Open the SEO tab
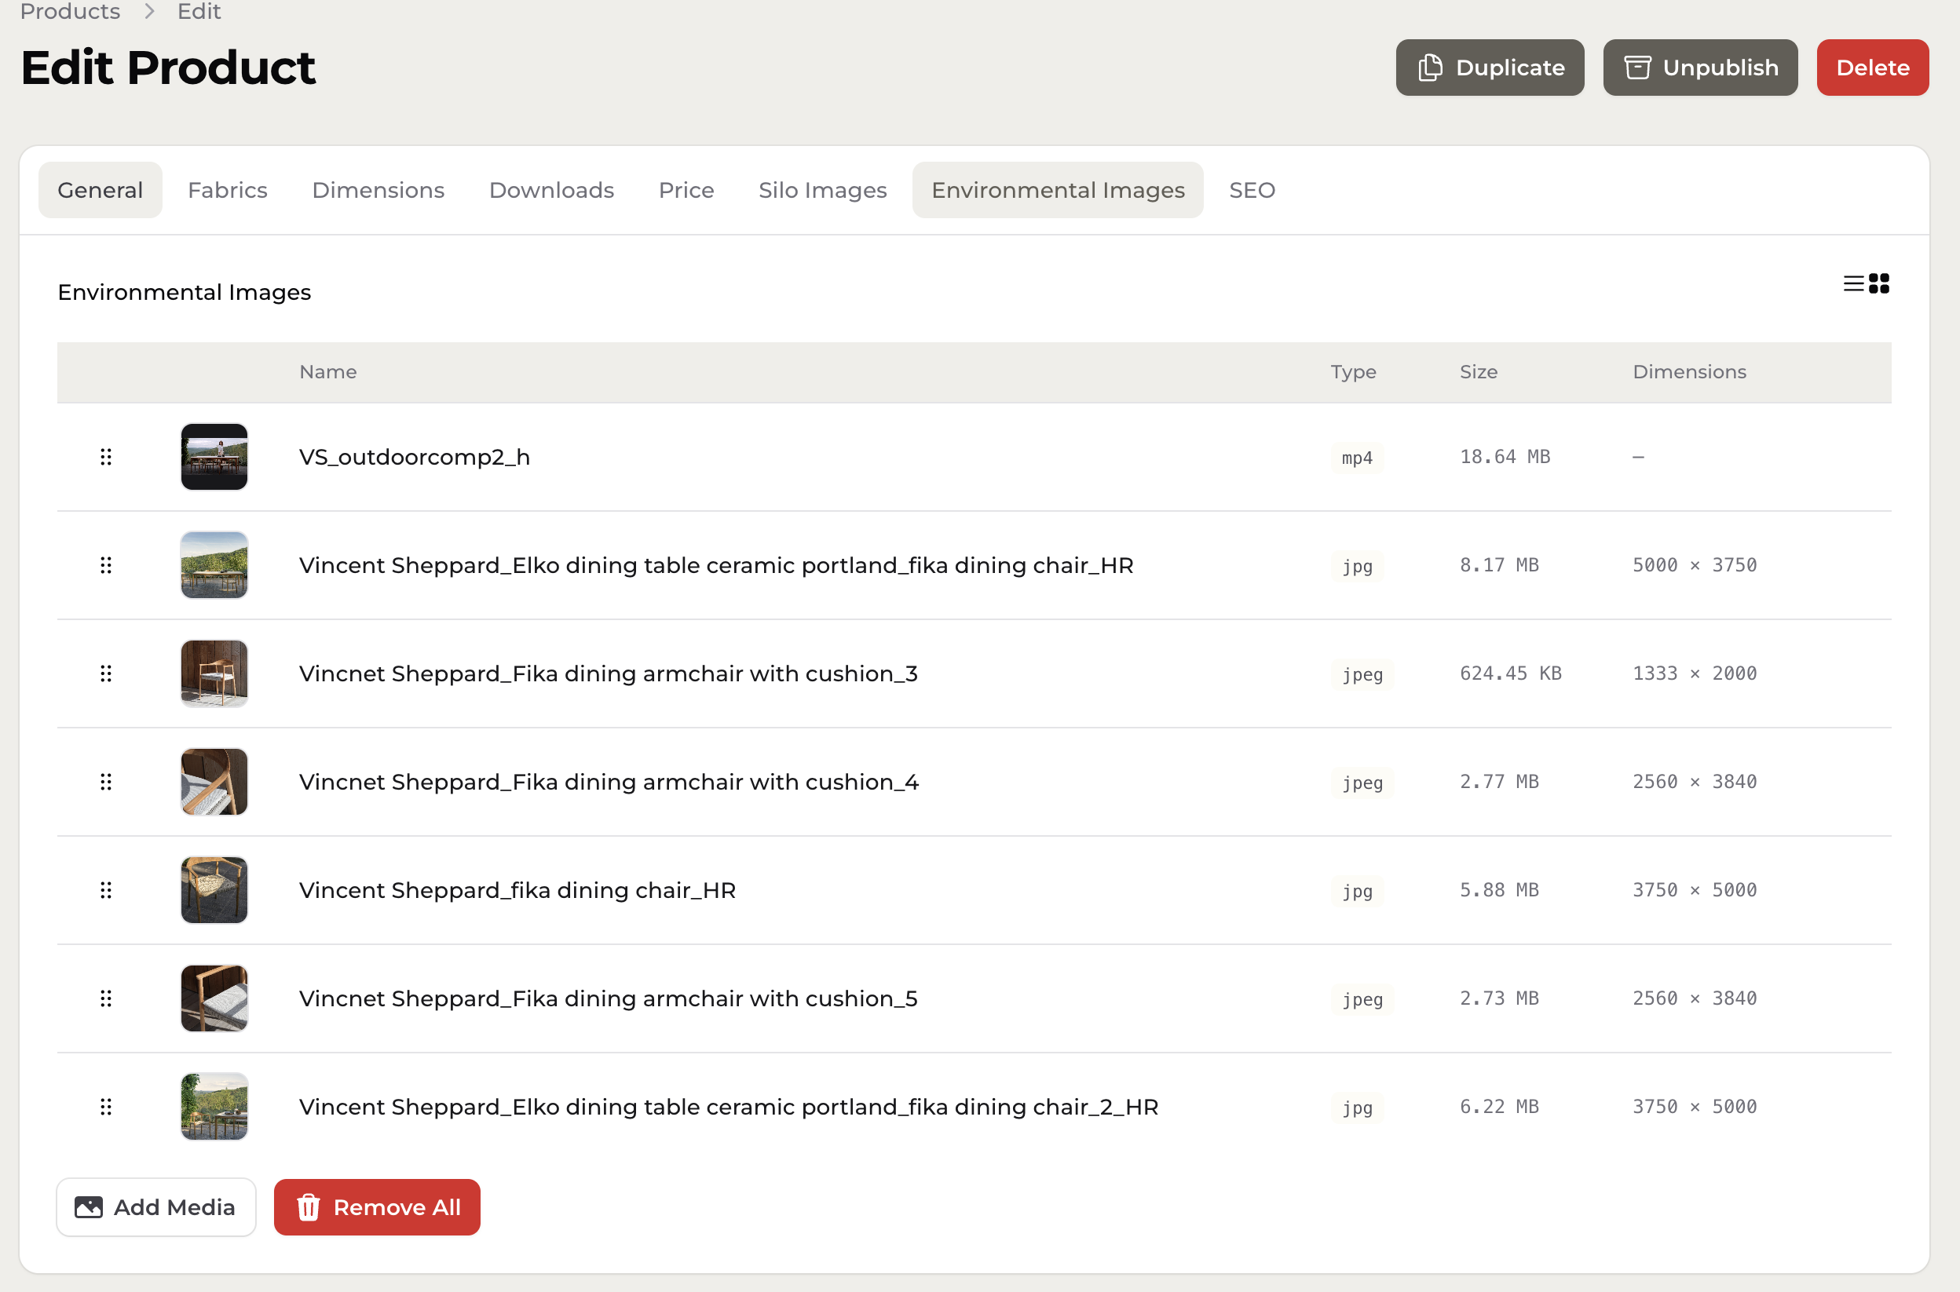 pos(1252,190)
